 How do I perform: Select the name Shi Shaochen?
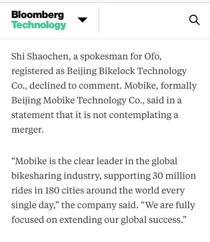coord(40,56)
